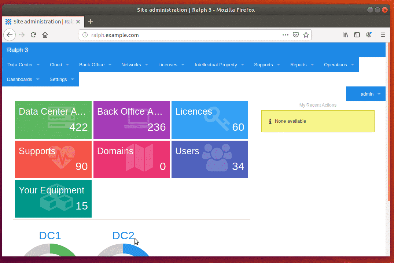Open the Firefox account icon
394x263 pixels.
369,35
